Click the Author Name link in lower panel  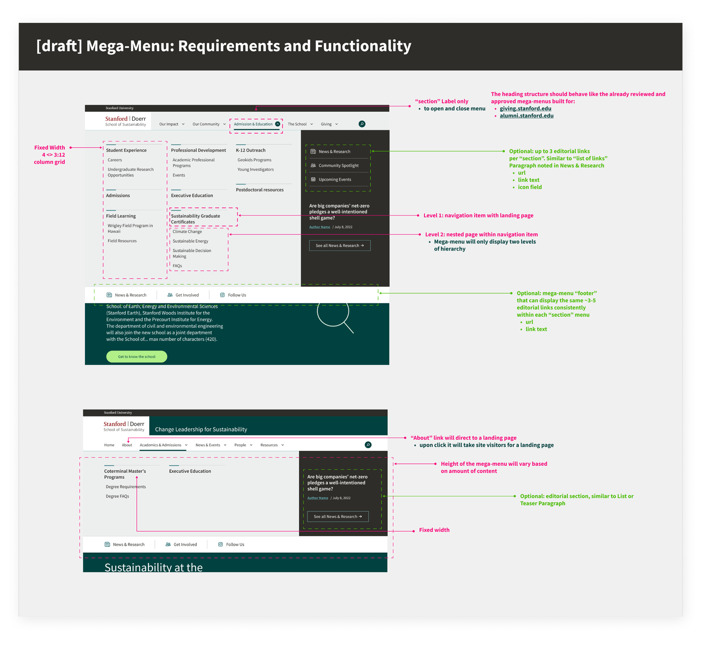(317, 498)
